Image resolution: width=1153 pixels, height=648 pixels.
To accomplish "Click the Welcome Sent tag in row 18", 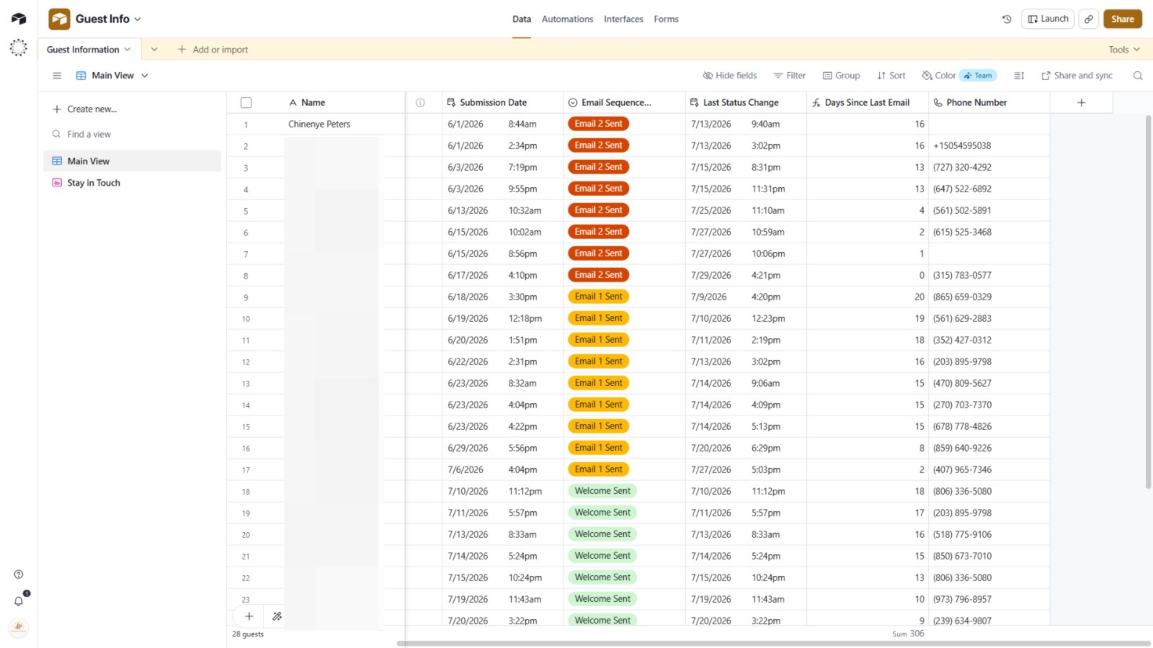I will click(602, 491).
